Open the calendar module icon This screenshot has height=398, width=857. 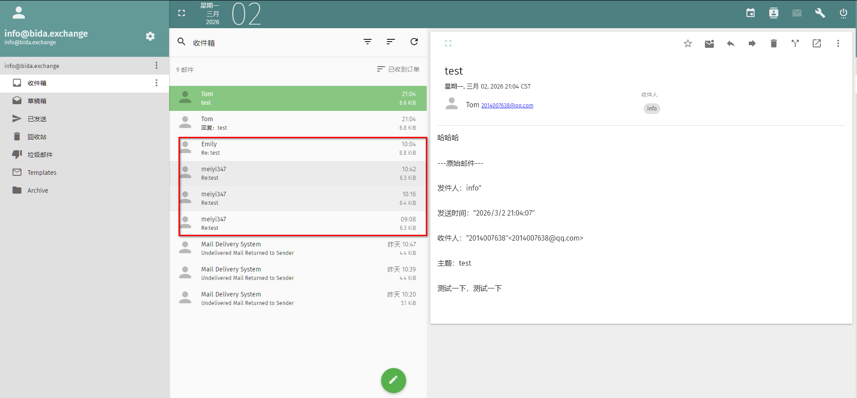pos(750,13)
